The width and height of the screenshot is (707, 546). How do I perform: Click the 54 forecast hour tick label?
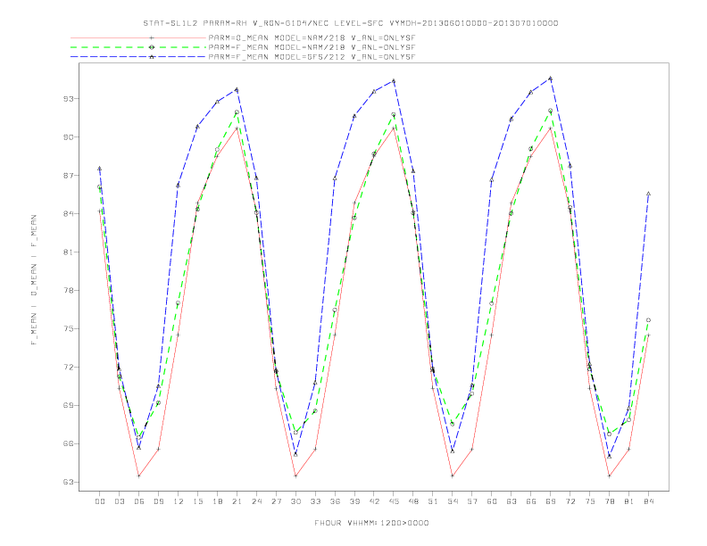coord(453,501)
